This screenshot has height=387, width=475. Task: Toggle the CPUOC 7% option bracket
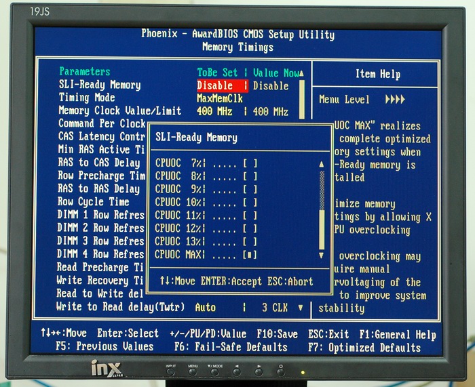tap(250, 164)
